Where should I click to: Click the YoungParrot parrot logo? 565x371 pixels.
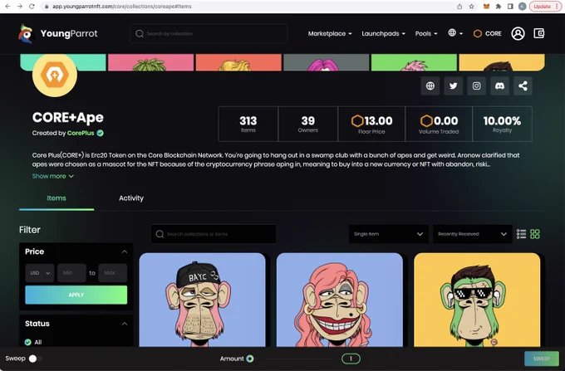click(26, 33)
